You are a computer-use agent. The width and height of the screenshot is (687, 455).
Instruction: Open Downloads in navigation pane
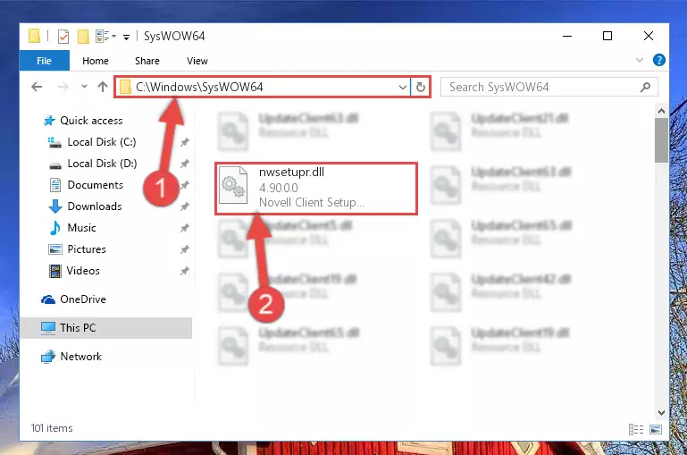pos(95,206)
